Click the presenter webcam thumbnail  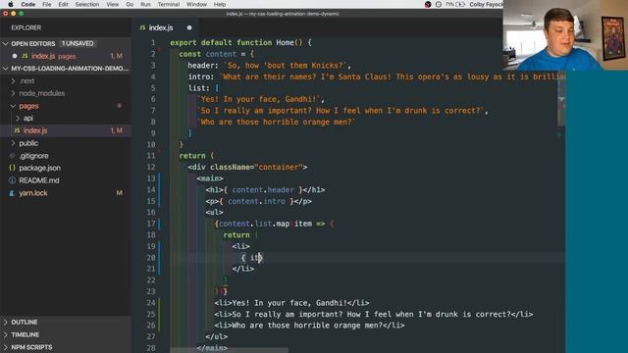coord(565,35)
